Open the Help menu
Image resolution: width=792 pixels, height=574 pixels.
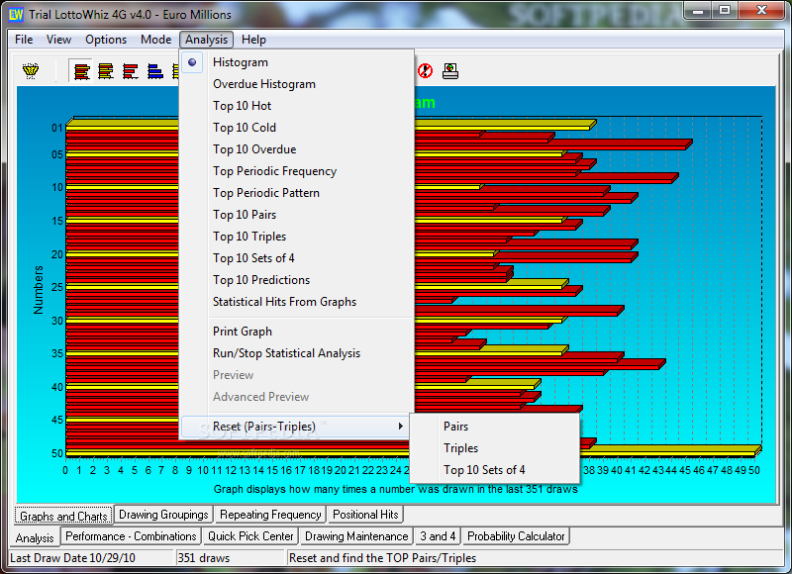coord(253,40)
